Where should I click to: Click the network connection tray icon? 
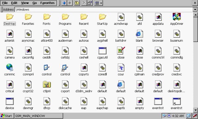click(164, 116)
